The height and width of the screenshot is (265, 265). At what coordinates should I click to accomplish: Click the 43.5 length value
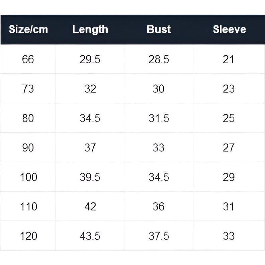tap(90, 236)
